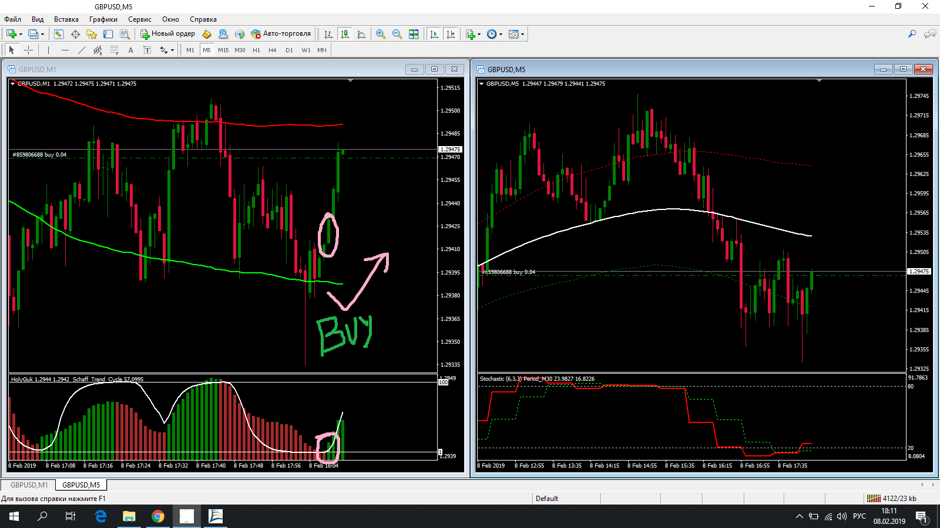Open the Сервис menu
This screenshot has height=528, width=940.
tap(140, 19)
